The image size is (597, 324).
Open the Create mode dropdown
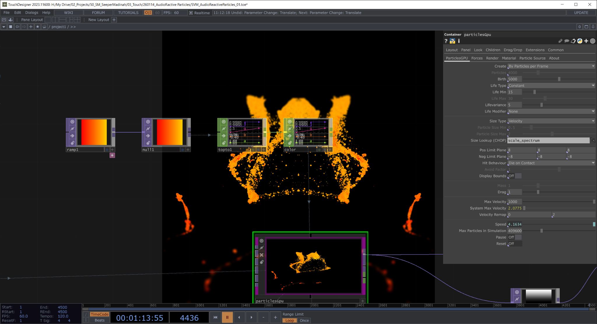551,66
